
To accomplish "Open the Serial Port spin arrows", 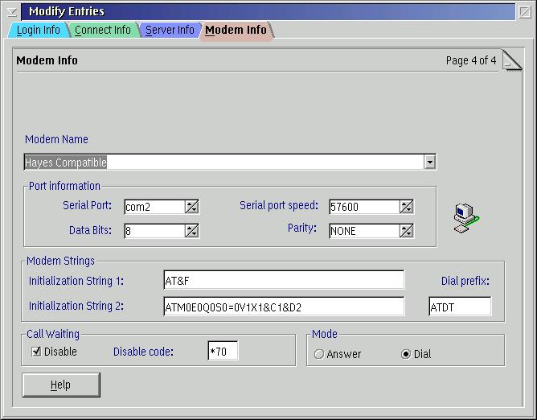I will [x=191, y=207].
